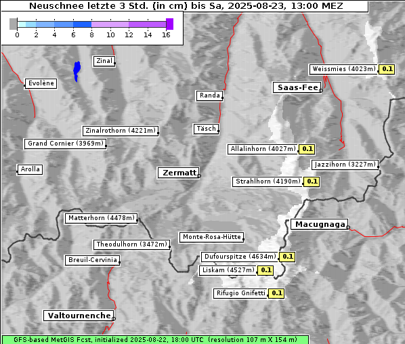Select Matterhorn (4478m) label
The image size is (405, 344).
(101, 218)
